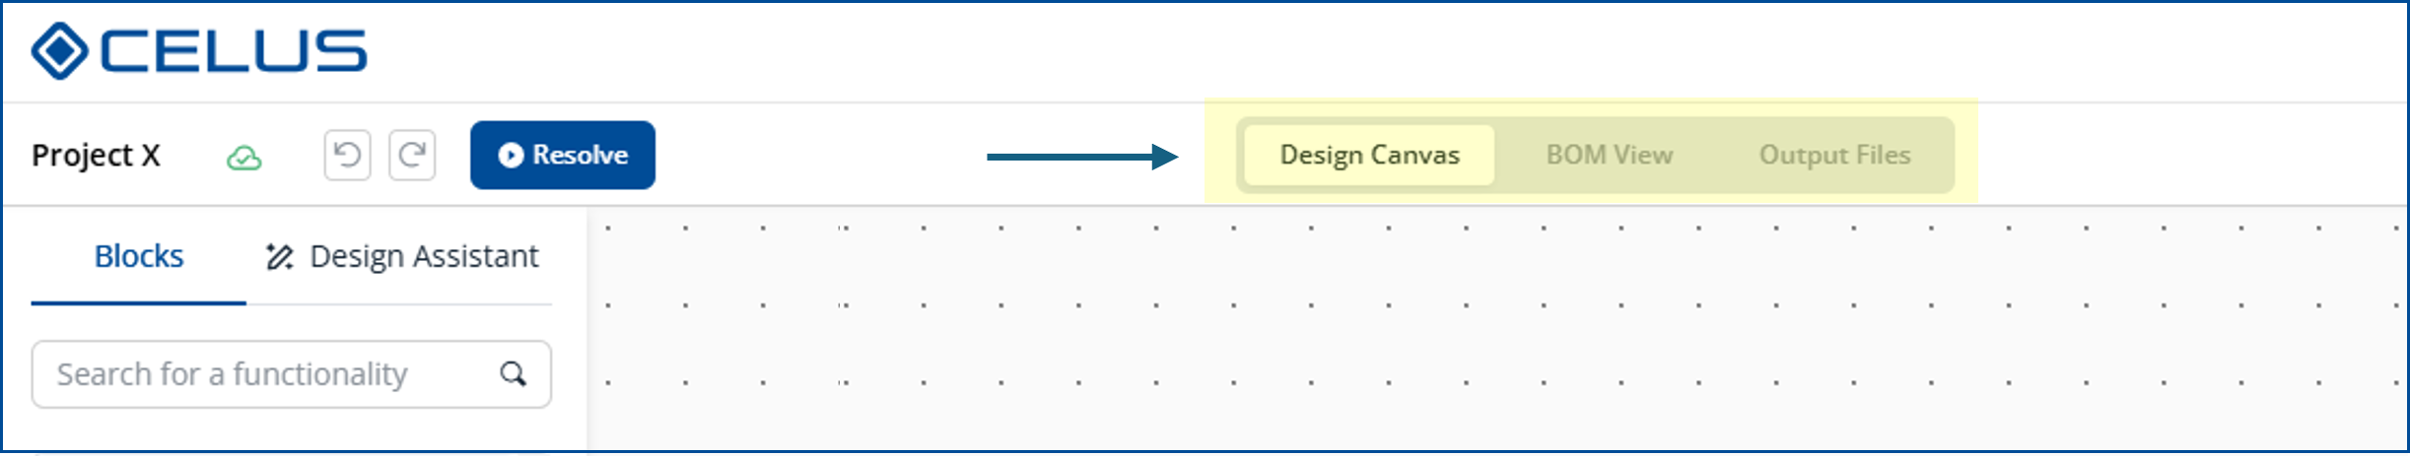Open the BOM View tab
The height and width of the screenshot is (456, 2410).
click(1609, 156)
